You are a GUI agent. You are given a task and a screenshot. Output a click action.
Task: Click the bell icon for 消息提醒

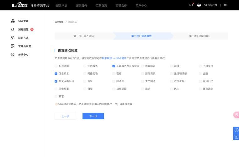coord(13,29)
